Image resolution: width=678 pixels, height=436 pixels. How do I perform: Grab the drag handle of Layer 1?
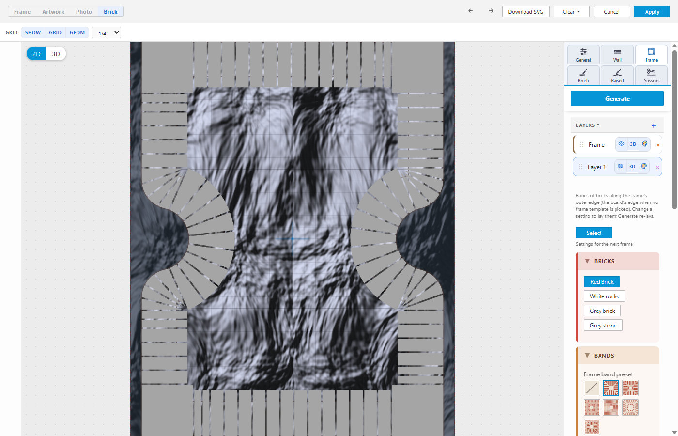[581, 167]
